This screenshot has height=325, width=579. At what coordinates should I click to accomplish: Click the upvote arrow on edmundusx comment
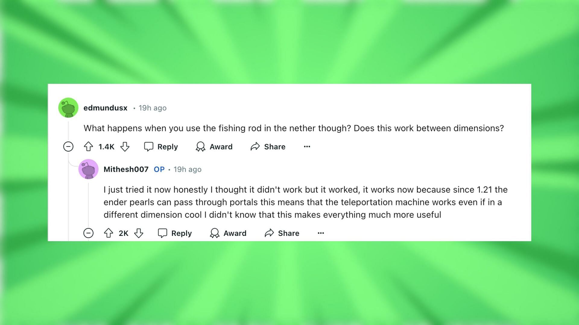pyautogui.click(x=89, y=147)
